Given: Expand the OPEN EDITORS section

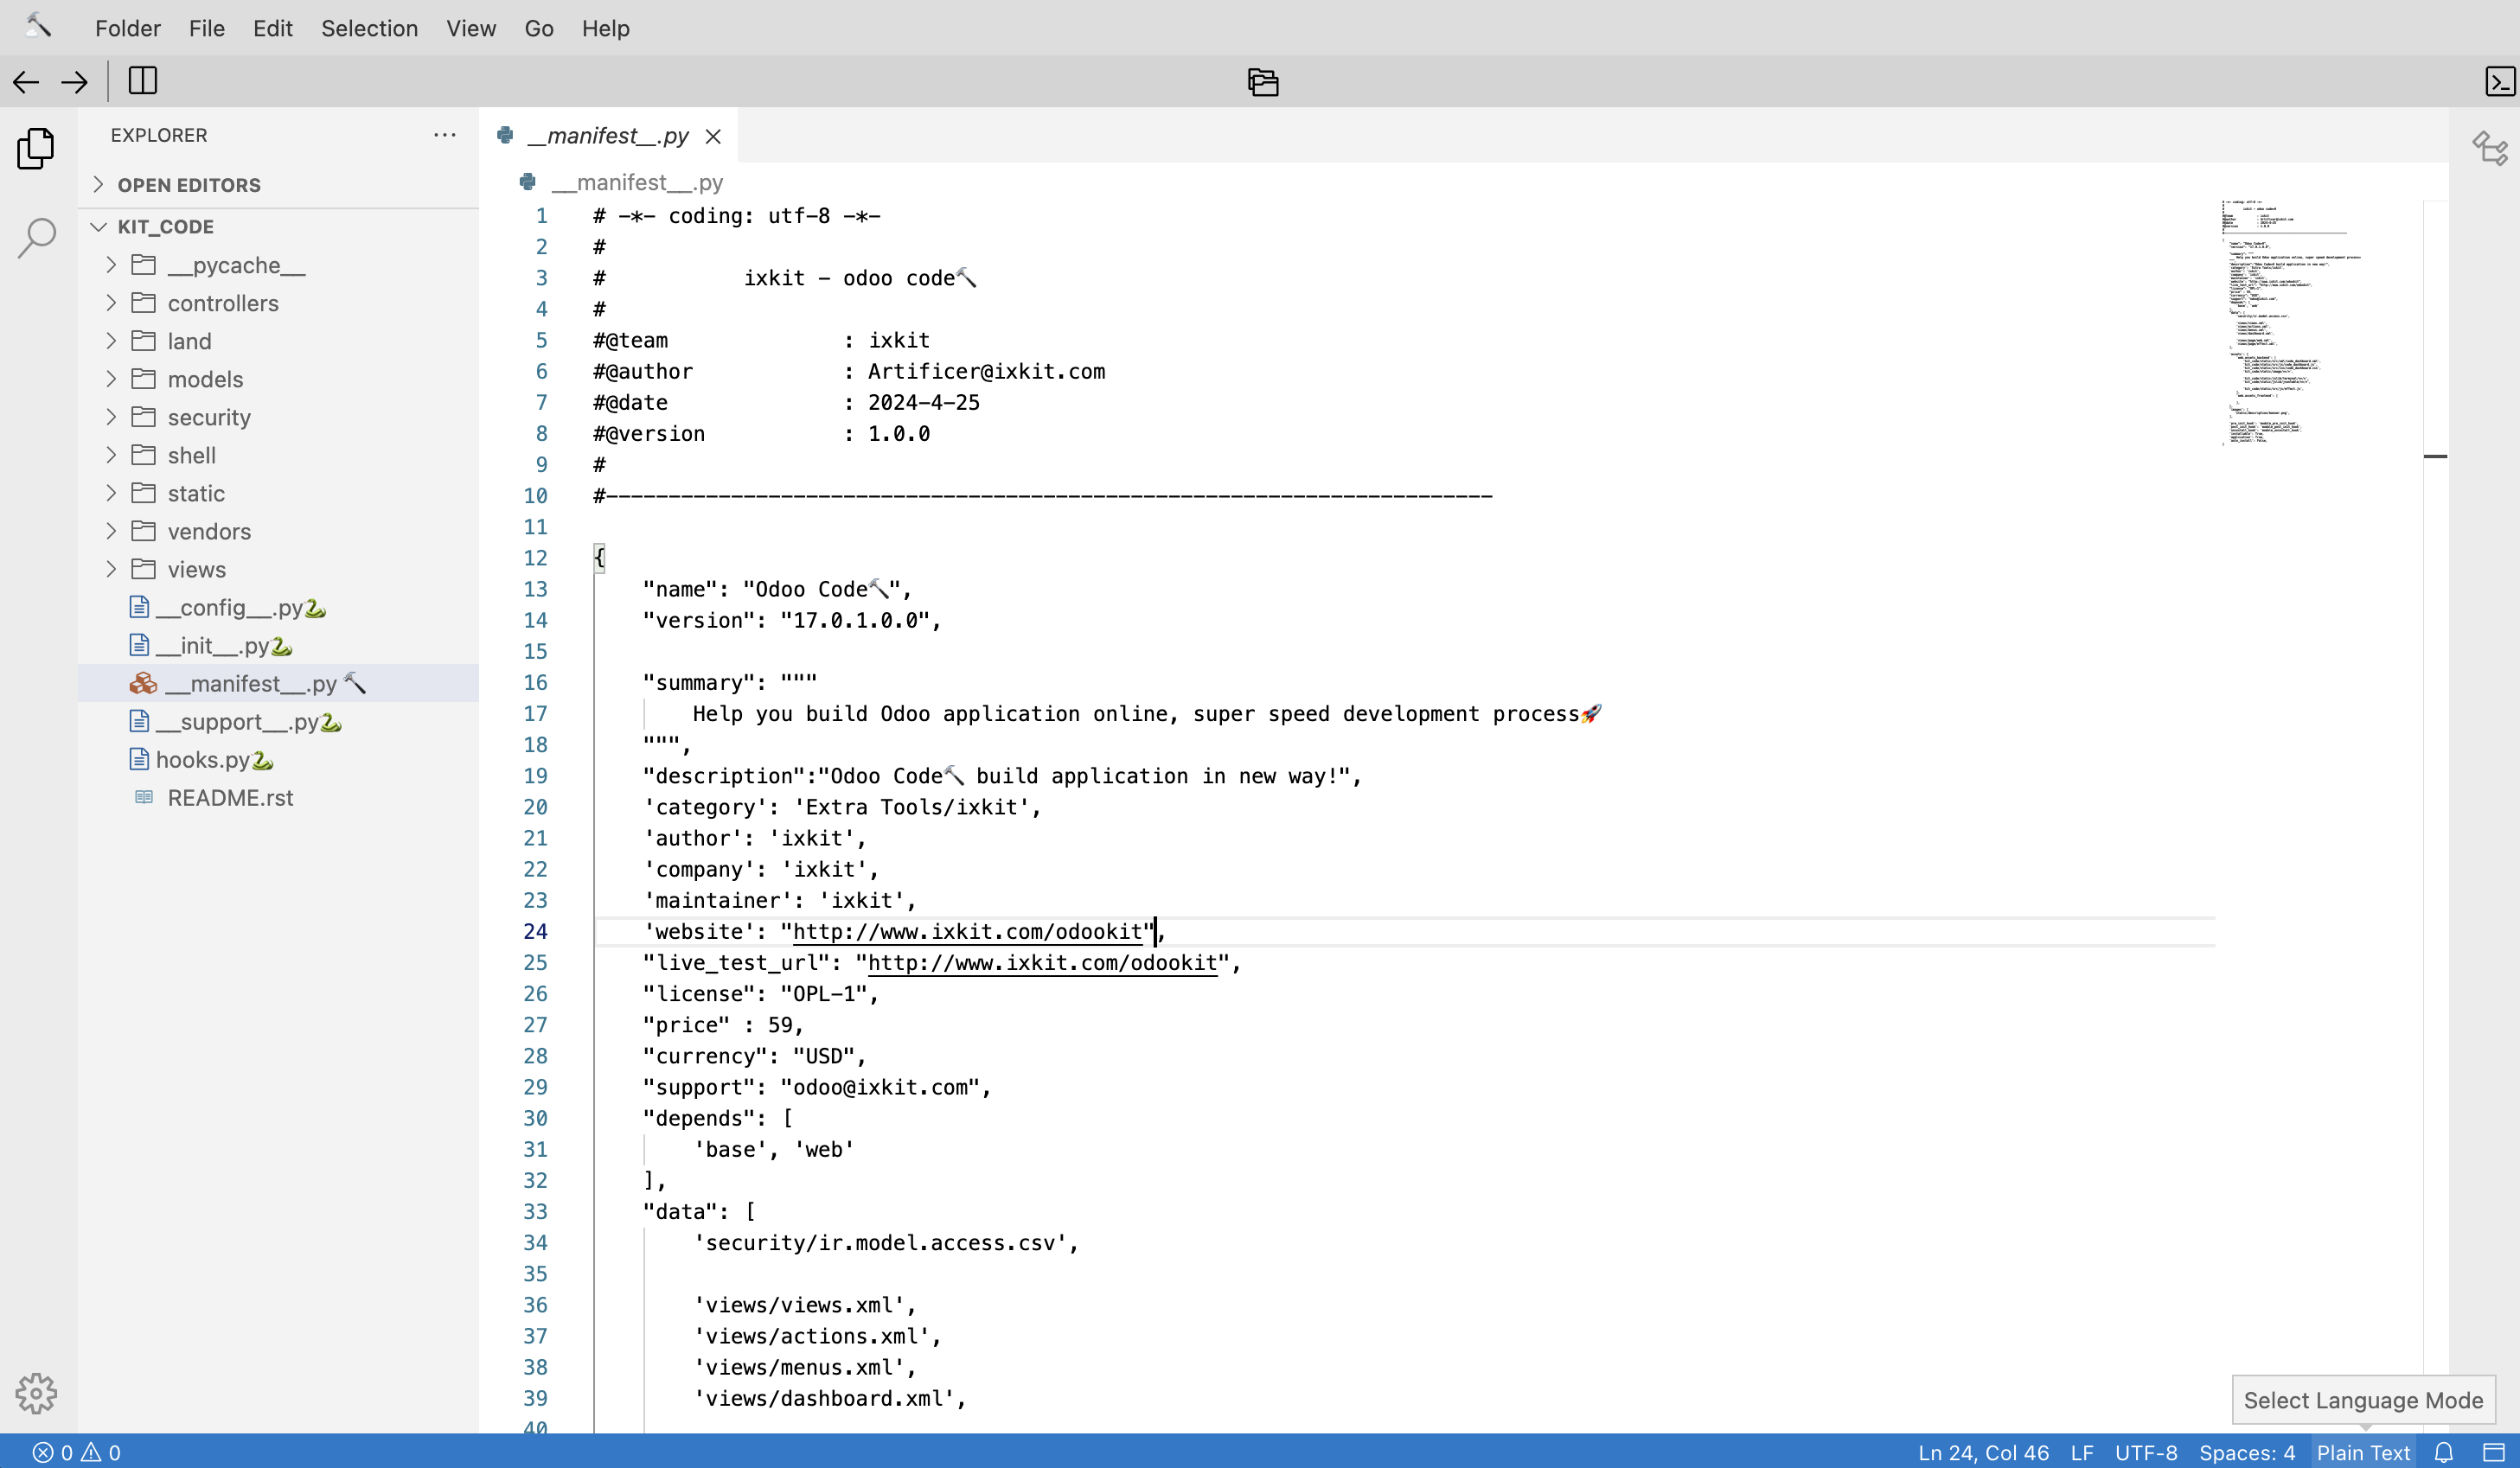Looking at the screenshot, I should 188,185.
